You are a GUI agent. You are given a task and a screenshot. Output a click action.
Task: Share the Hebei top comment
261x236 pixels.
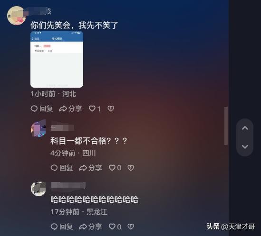coord(70,109)
